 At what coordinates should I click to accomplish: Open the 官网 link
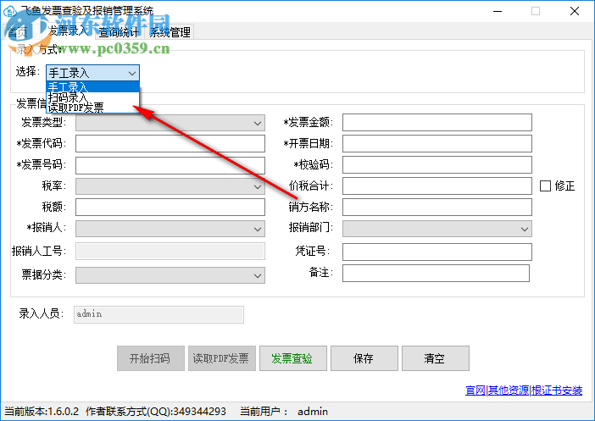tap(475, 391)
